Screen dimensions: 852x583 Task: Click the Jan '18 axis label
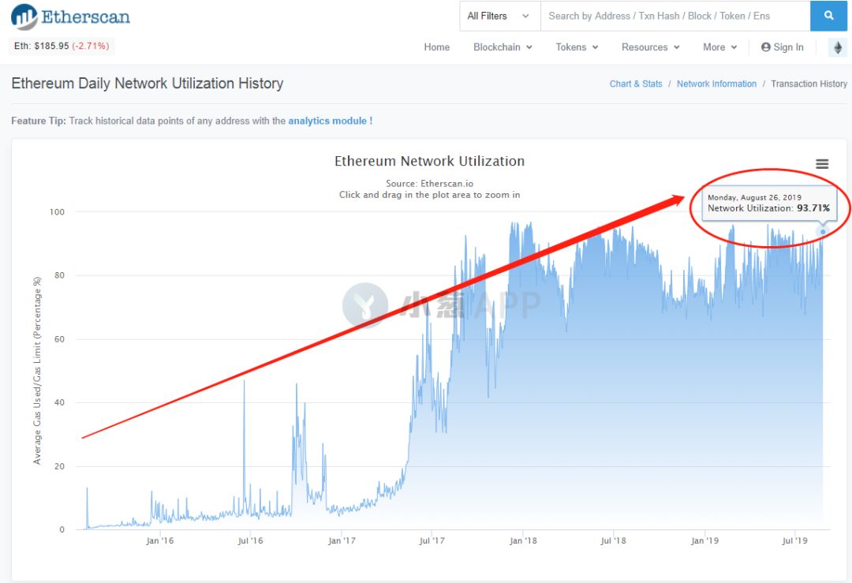click(523, 540)
